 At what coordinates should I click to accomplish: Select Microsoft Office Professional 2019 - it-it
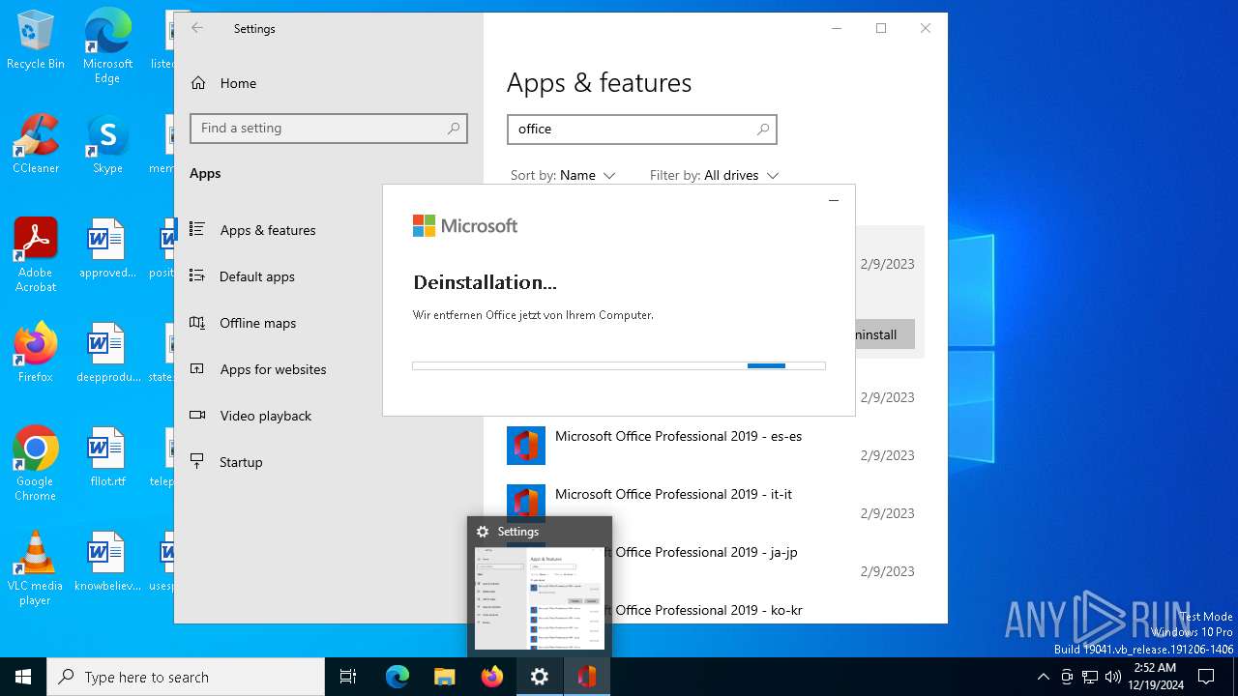tap(673, 494)
